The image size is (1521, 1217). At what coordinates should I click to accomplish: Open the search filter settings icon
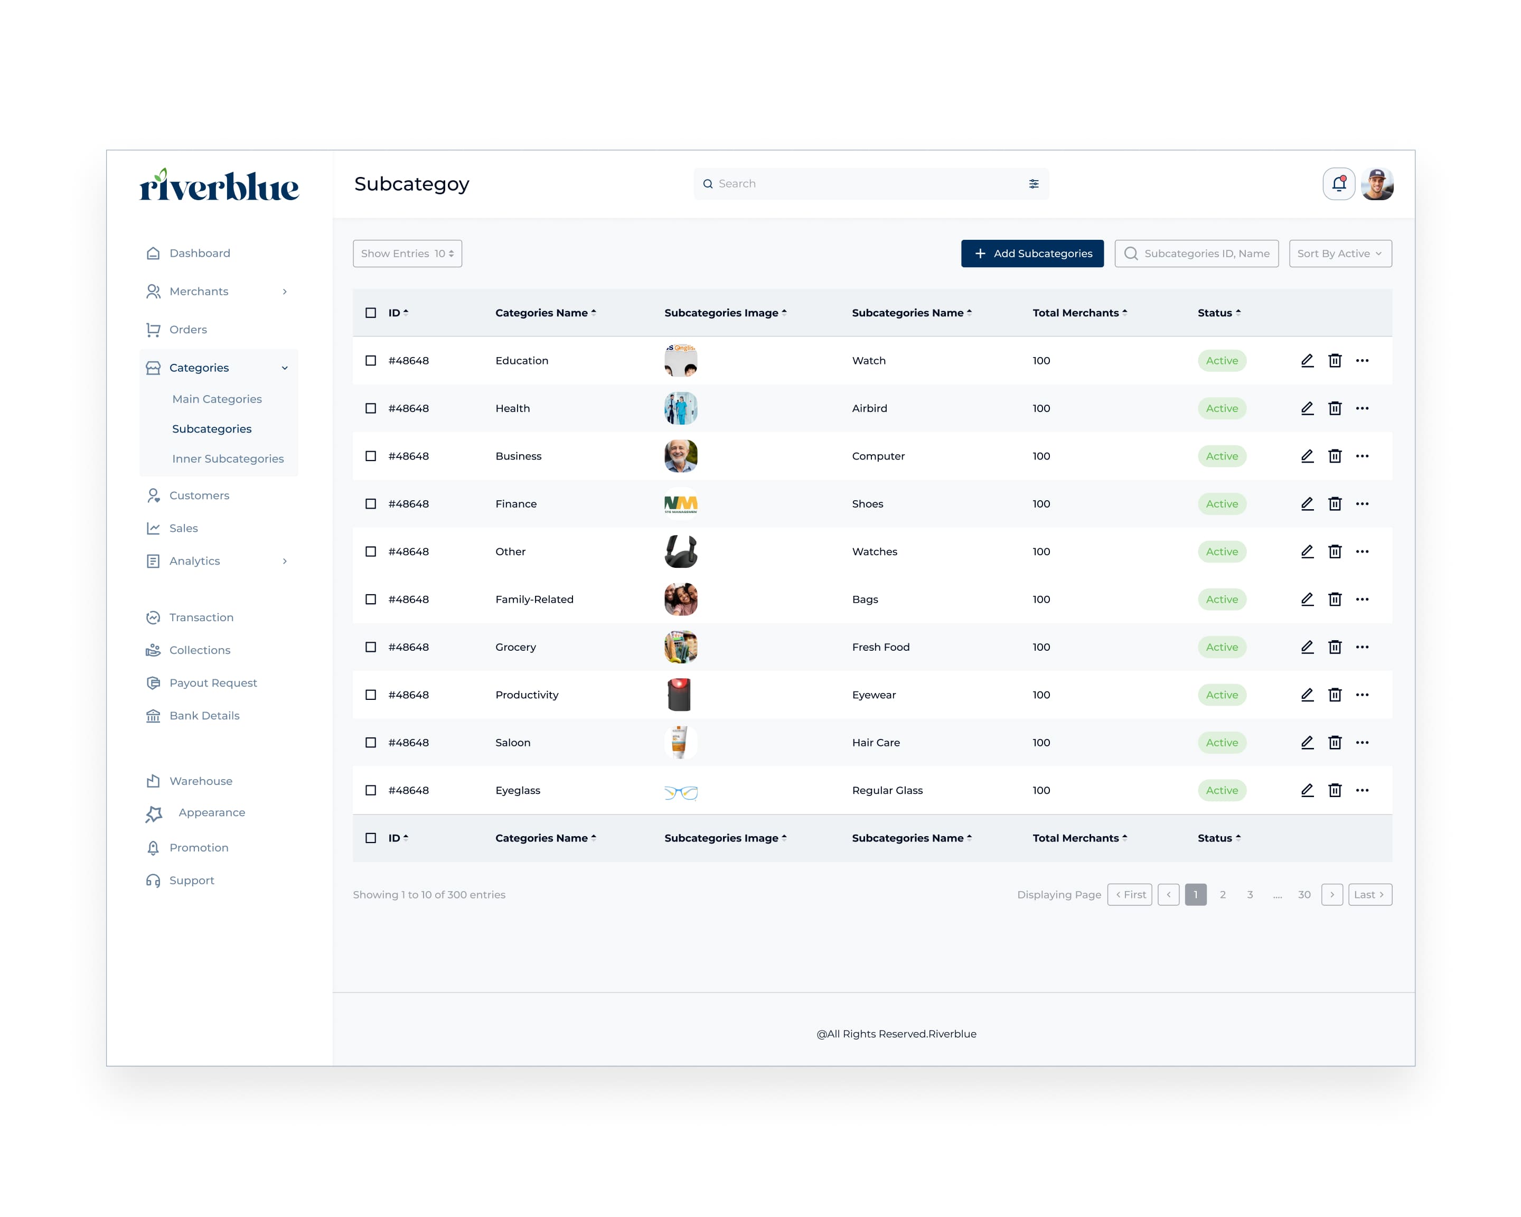pos(1034,184)
